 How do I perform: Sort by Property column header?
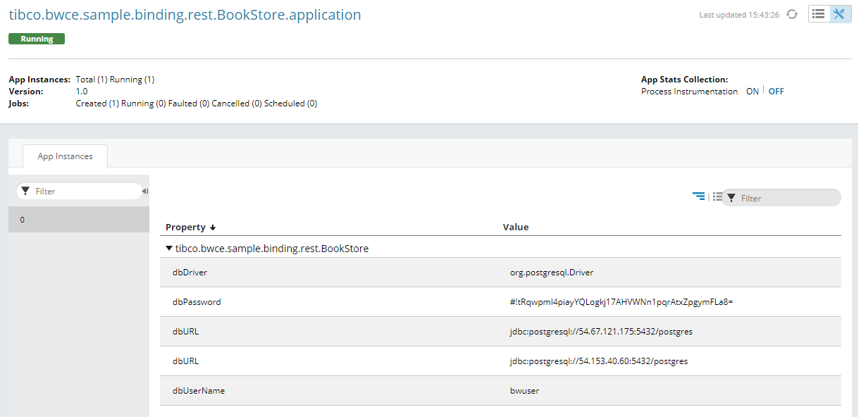pos(190,227)
